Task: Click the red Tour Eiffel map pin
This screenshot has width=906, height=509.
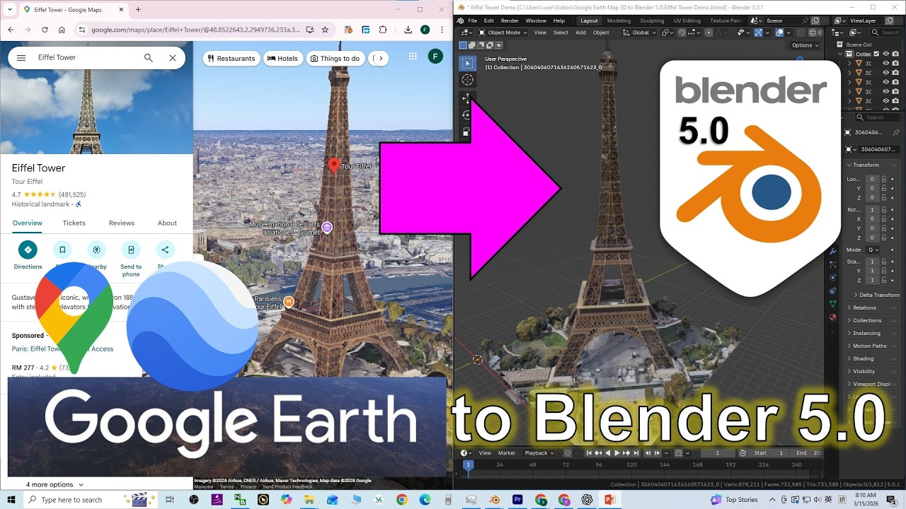Action: [x=334, y=165]
